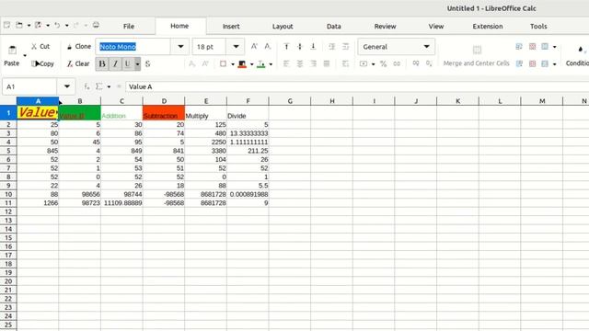Screen dimensions: 589x331
Task: Align text right
Action: (313, 63)
